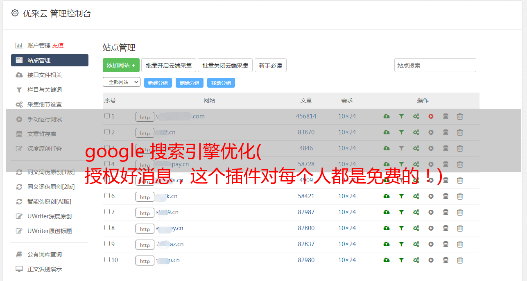Screen dimensions: 527x281
Task: Click the play icon in row 2
Action: tap(431, 132)
